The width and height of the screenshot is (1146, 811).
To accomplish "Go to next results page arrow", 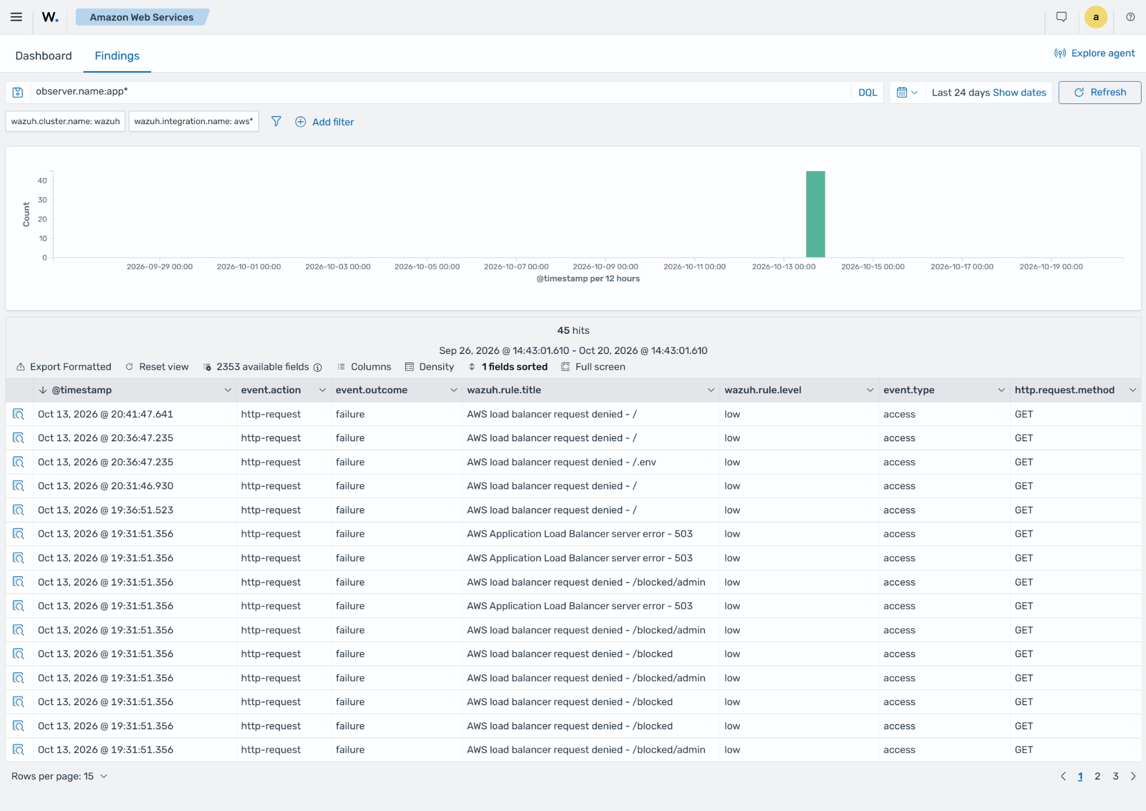I will (x=1133, y=776).
